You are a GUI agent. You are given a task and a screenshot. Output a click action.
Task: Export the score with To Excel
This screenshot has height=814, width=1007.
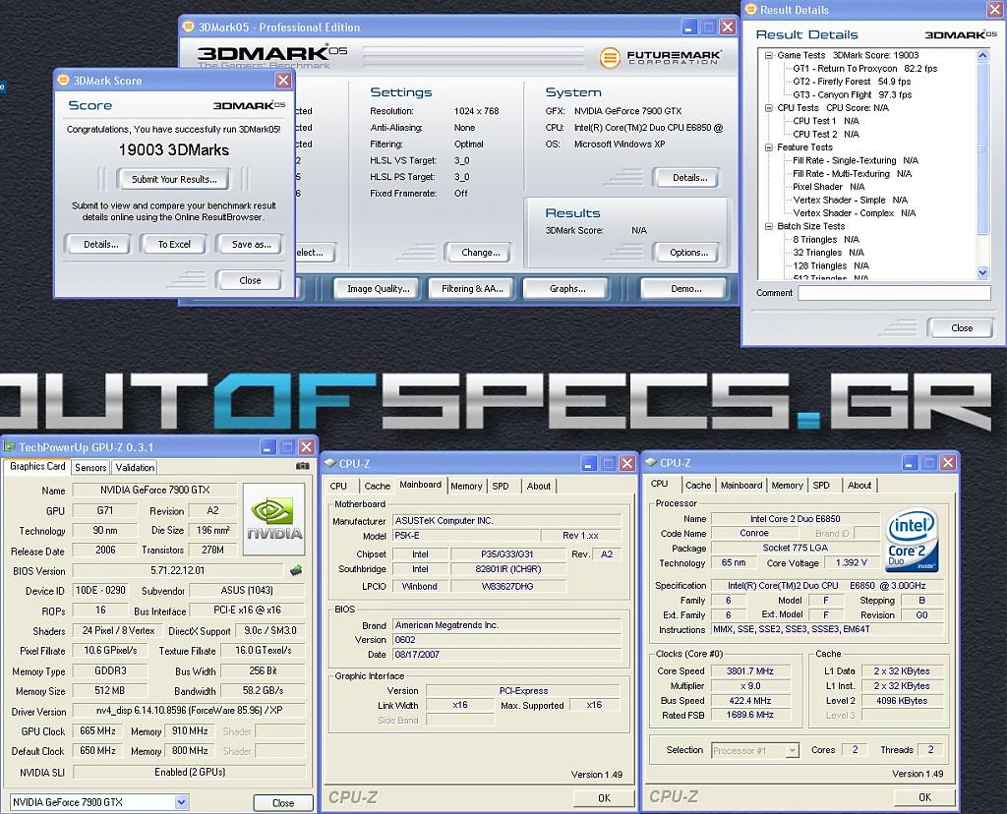174,244
